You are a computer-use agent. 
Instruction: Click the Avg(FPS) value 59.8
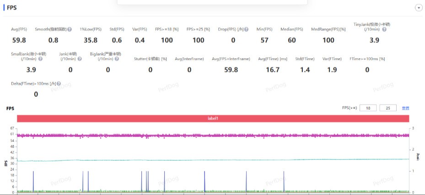tap(19, 40)
